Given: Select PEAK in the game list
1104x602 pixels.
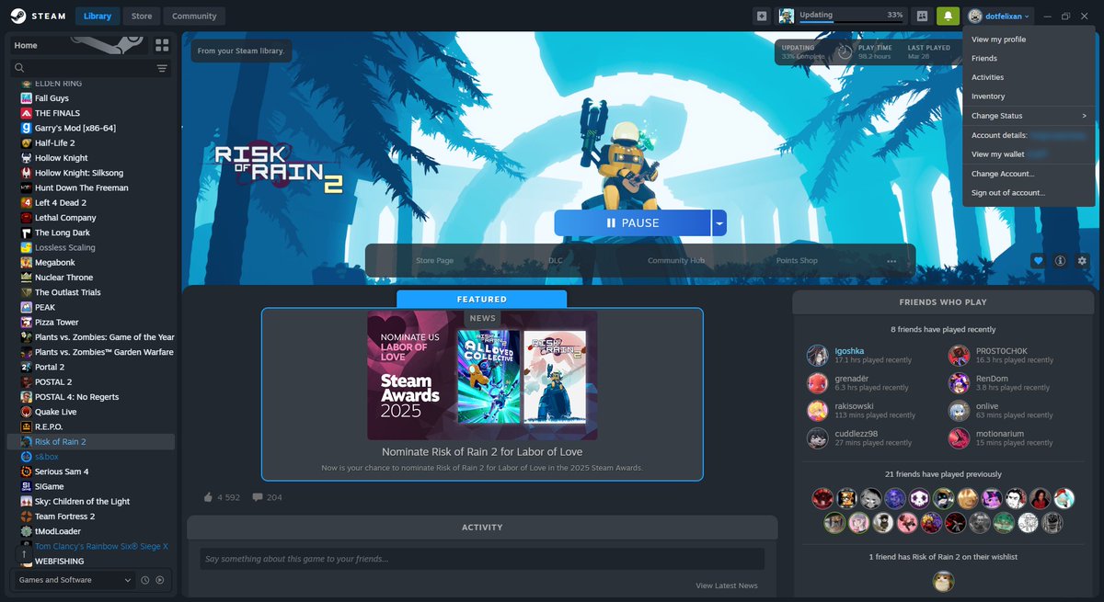Looking at the screenshot, I should (45, 307).
